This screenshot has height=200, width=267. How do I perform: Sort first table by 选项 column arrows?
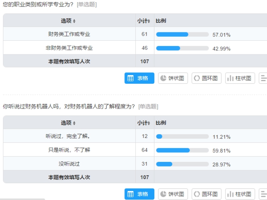coord(74,21)
